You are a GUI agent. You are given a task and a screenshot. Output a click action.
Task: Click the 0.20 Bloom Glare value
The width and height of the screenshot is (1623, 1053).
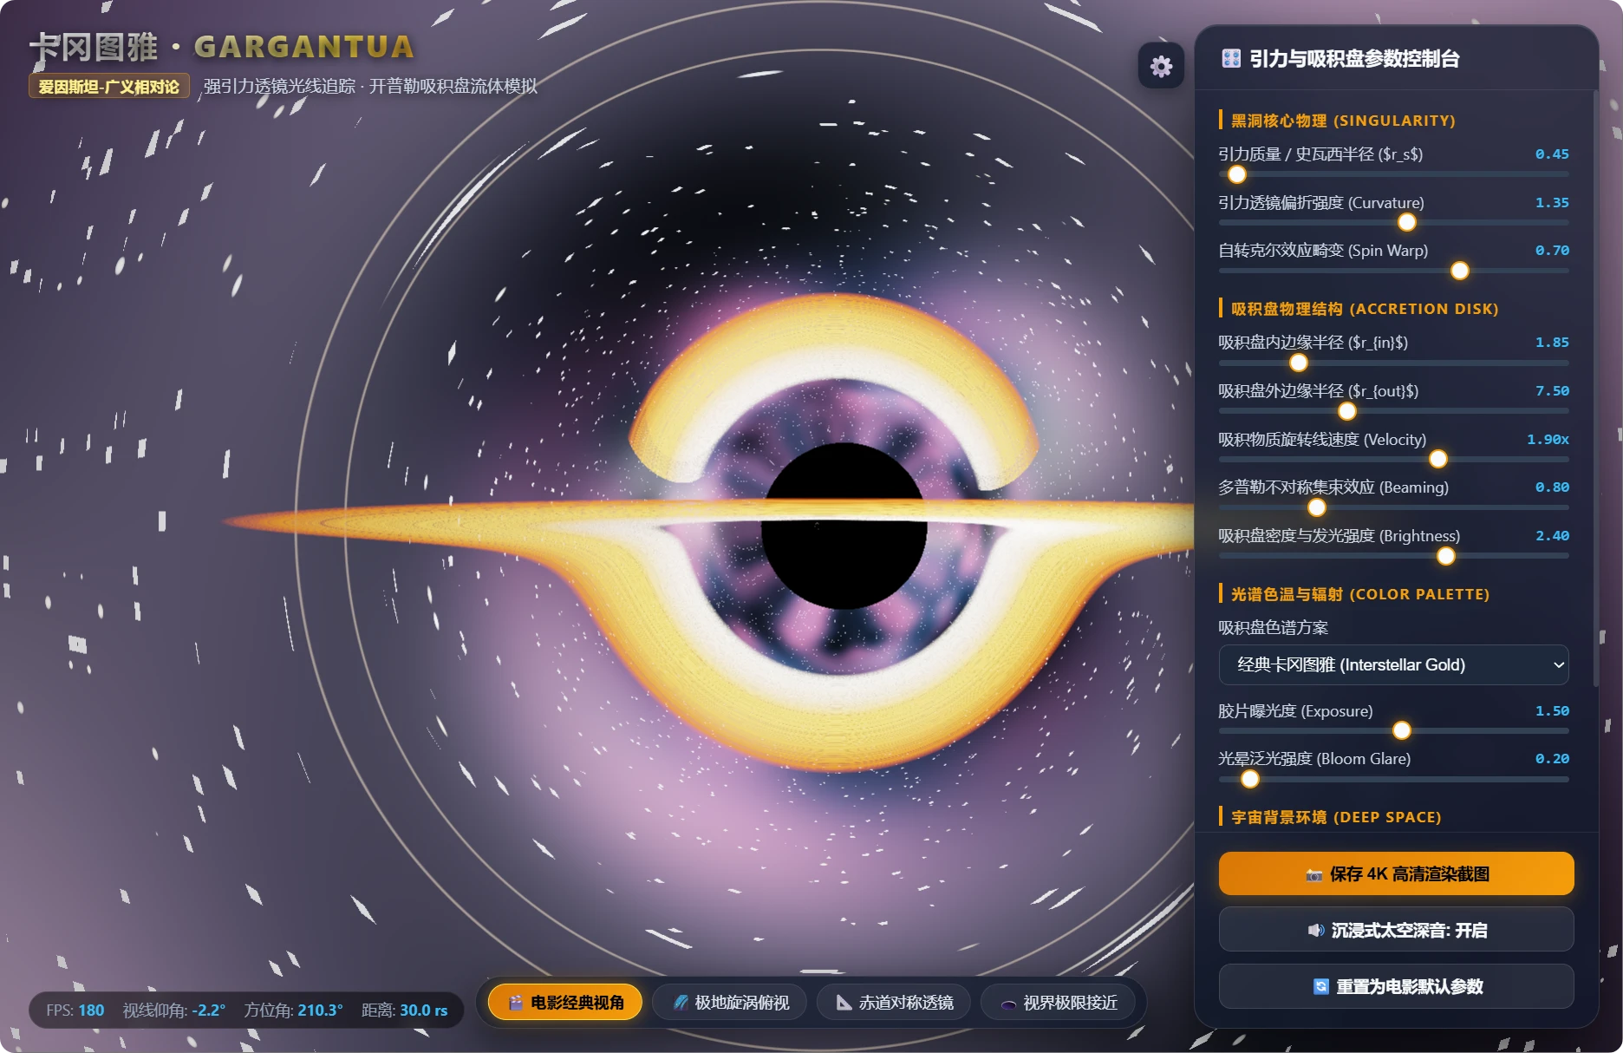1552,759
